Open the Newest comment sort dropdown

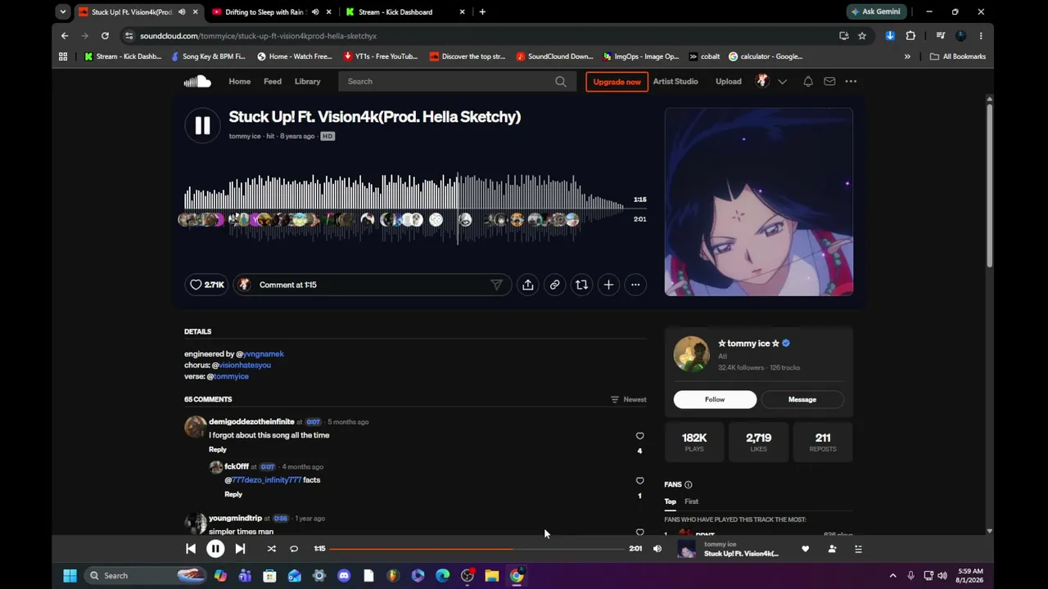(629, 399)
